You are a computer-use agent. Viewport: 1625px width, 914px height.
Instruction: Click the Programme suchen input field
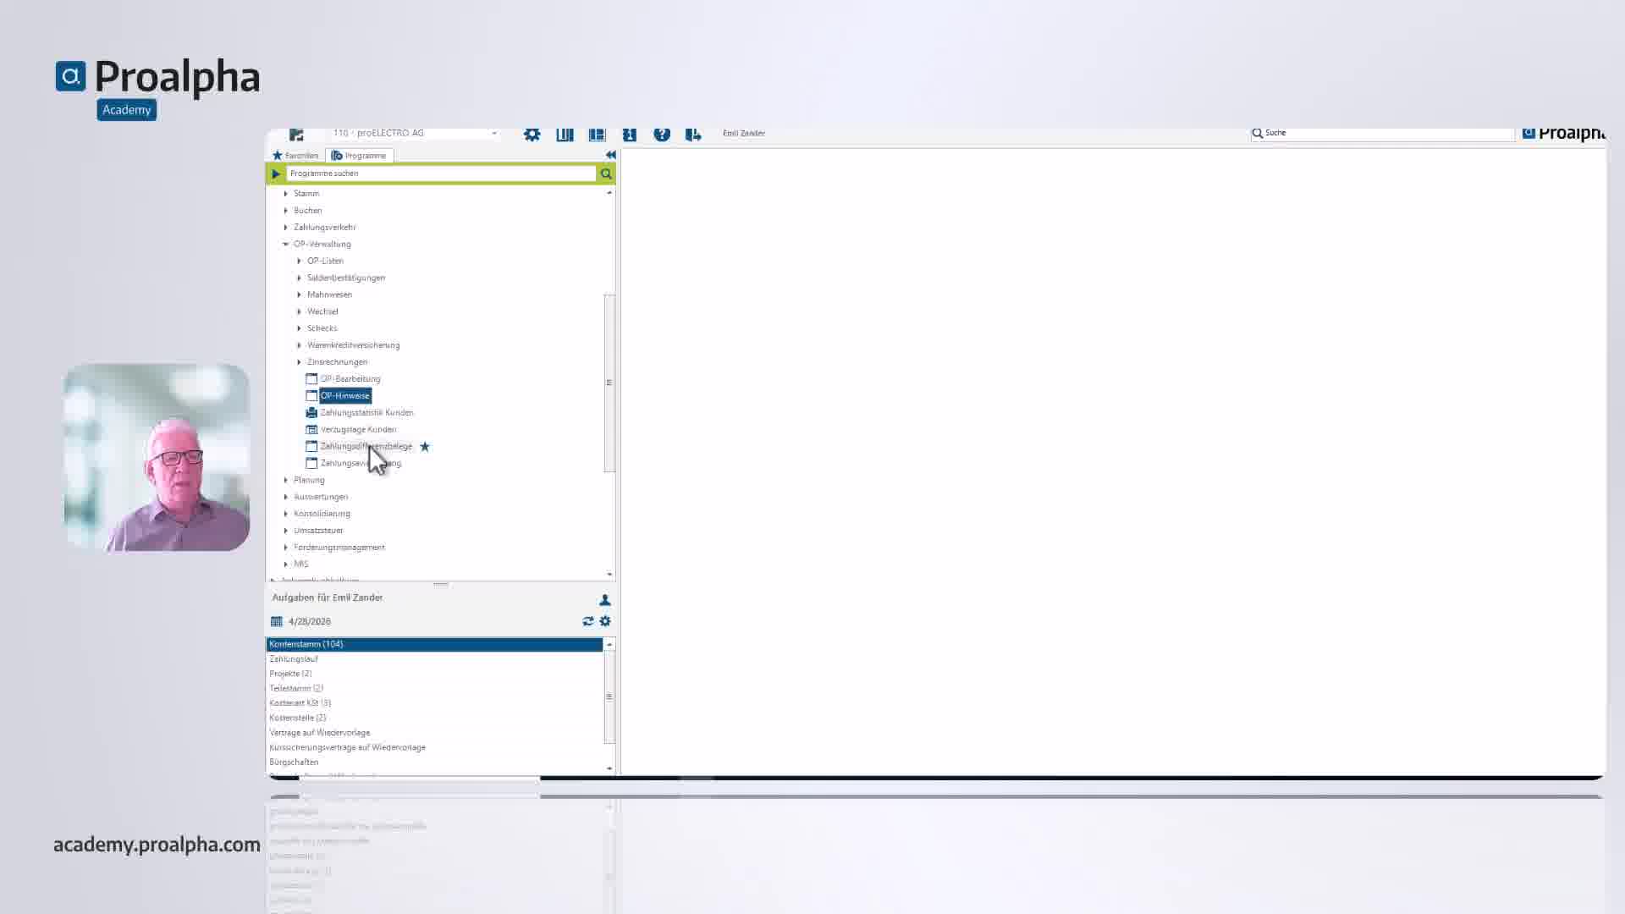(x=441, y=173)
